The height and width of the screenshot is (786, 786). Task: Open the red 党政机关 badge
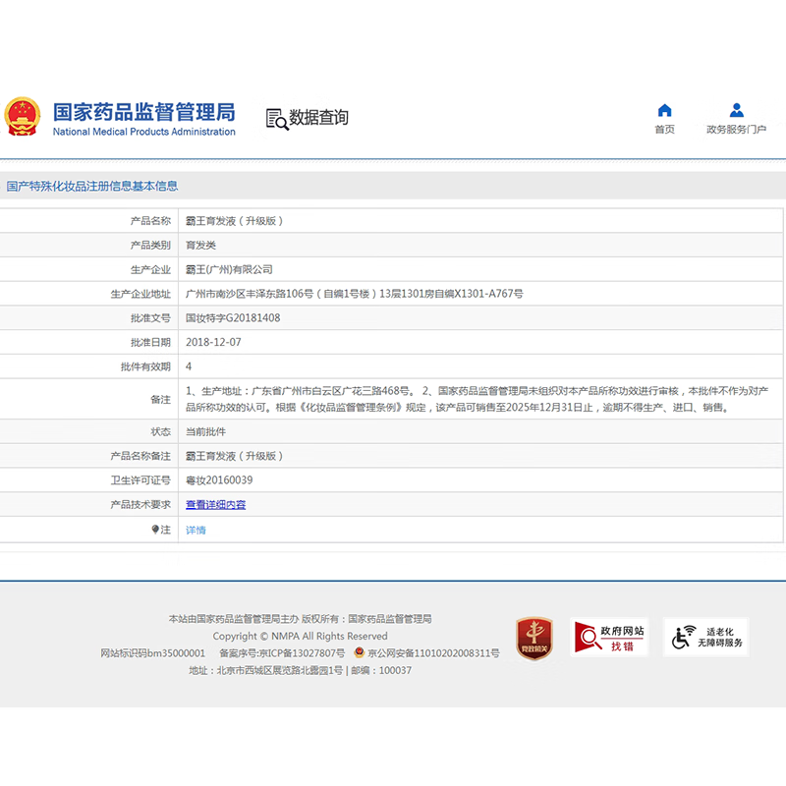(x=534, y=638)
